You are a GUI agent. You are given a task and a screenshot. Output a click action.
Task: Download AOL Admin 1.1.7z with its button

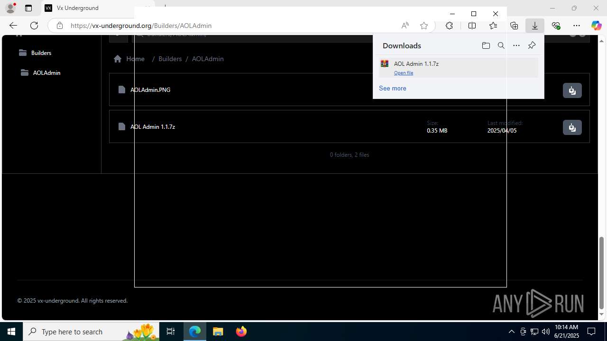click(572, 127)
